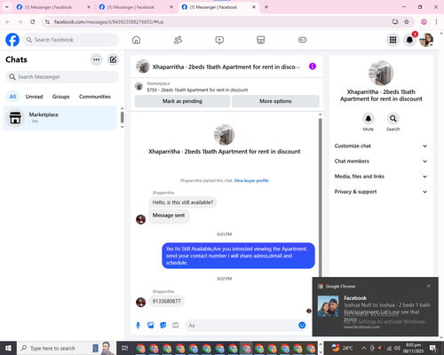This screenshot has width=444, height=355.
Task: Click the "Hello, is this still available?" message
Action: (183, 202)
